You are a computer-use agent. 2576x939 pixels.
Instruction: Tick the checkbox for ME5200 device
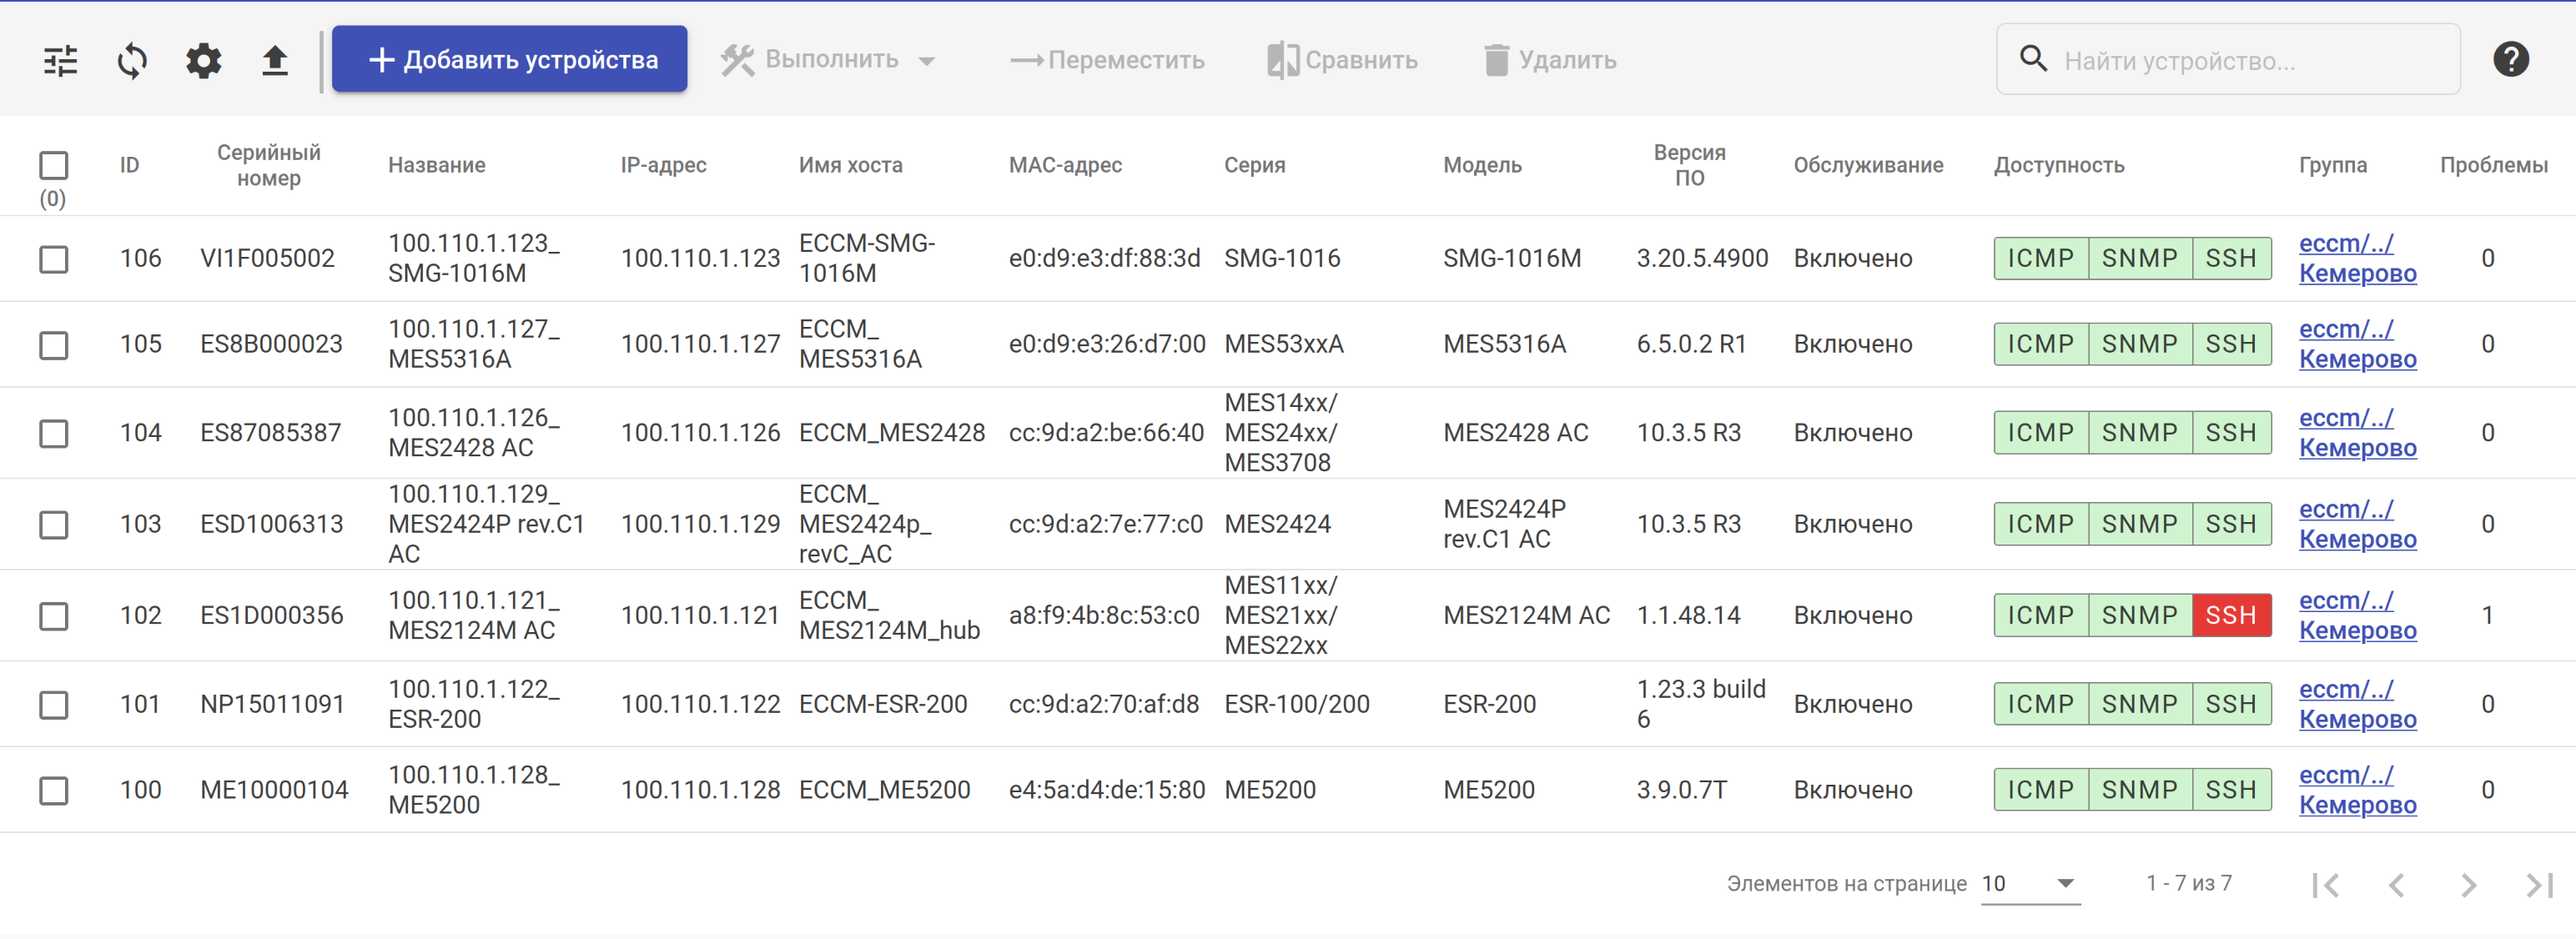(53, 790)
